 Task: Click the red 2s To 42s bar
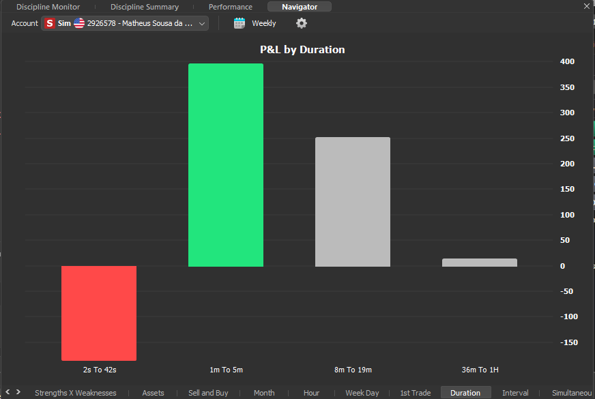[x=99, y=313]
